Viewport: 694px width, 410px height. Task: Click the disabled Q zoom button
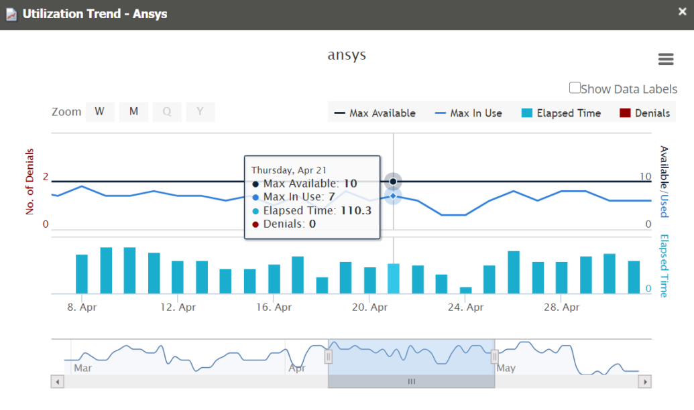pos(167,111)
